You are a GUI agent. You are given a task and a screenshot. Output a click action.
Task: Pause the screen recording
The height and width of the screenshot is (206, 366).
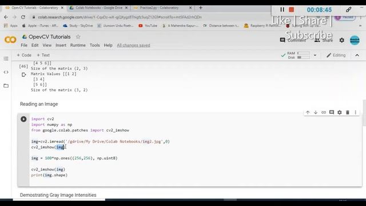pyautogui.click(x=282, y=10)
